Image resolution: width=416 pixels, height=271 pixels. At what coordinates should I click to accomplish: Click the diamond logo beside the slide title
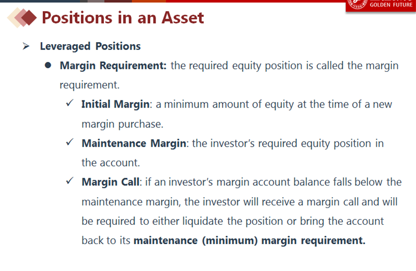coord(22,18)
